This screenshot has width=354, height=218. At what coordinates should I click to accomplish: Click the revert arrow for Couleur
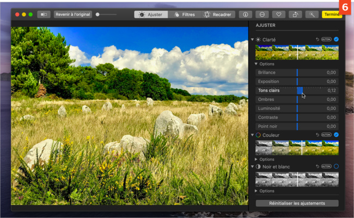tap(318, 135)
